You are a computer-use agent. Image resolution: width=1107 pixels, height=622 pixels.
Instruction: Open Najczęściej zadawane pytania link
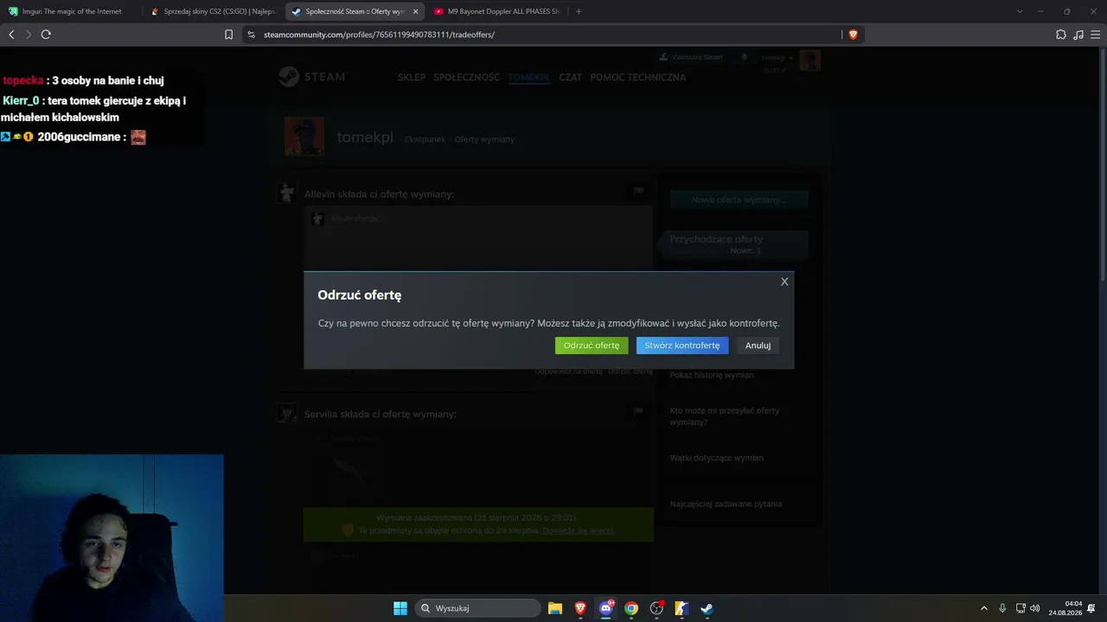point(726,504)
